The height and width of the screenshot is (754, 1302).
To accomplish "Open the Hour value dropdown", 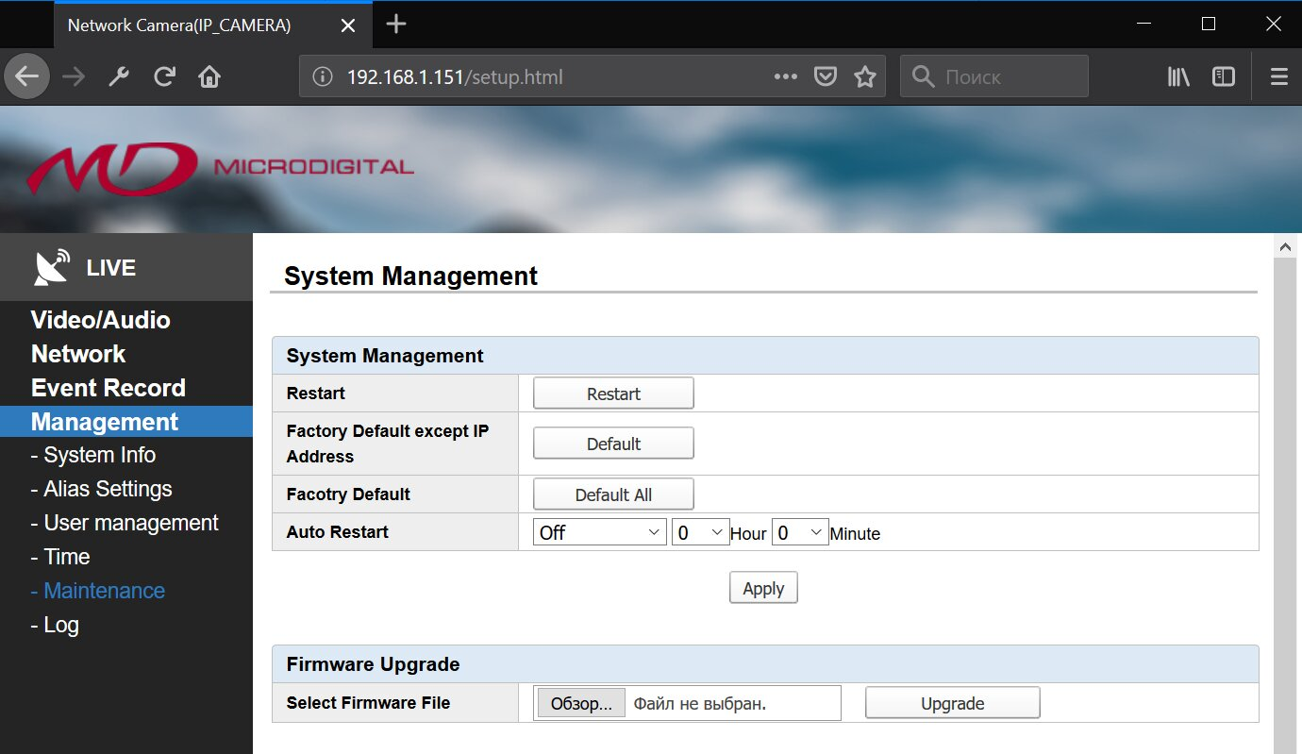I will [x=701, y=532].
